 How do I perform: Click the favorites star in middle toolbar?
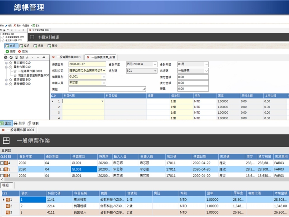27,57
